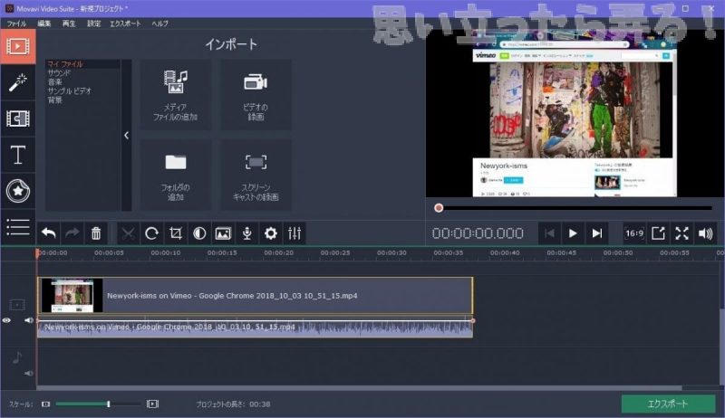Select the Newyork-isms video clip on timeline
The height and width of the screenshot is (418, 725).
pos(256,296)
